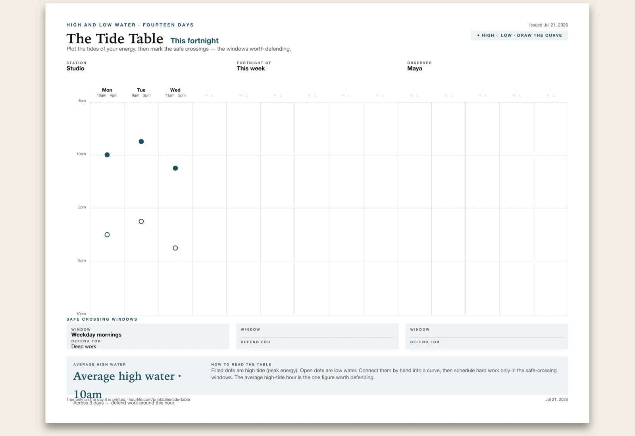Click the 'Average high water ·' figure heading

tap(127, 377)
